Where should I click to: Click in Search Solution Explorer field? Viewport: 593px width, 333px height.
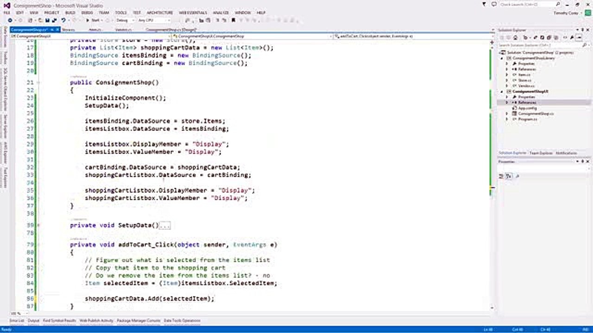543,45
